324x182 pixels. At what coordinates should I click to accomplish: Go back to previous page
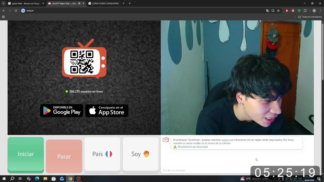4,11
